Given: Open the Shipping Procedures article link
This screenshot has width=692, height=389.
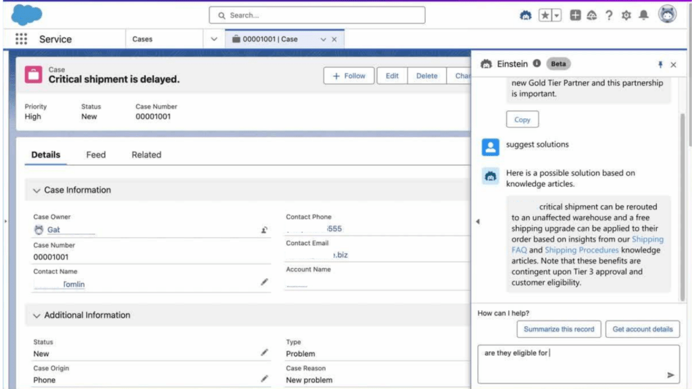Looking at the screenshot, I should pos(582,250).
